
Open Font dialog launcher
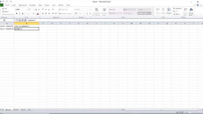[40, 17]
